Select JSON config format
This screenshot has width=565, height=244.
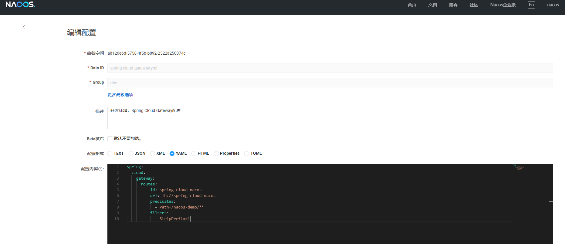131,154
